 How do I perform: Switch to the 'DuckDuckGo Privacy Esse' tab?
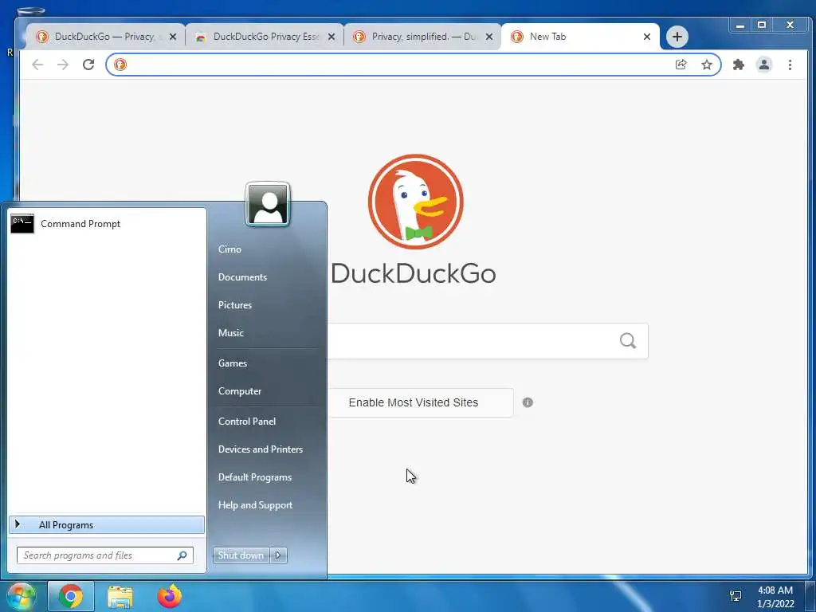[x=265, y=37]
